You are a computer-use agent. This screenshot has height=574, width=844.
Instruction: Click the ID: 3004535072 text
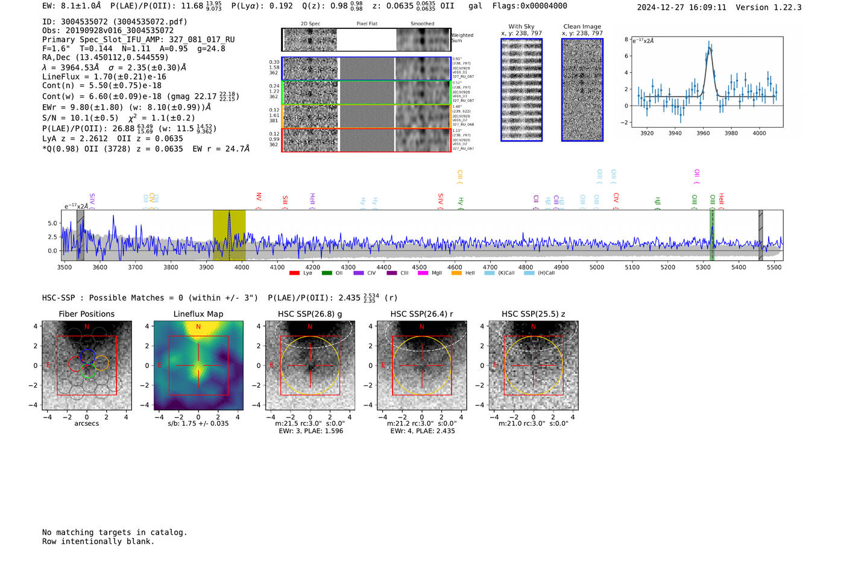[115, 22]
